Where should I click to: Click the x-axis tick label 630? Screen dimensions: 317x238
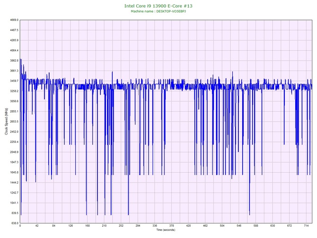tap(273, 226)
